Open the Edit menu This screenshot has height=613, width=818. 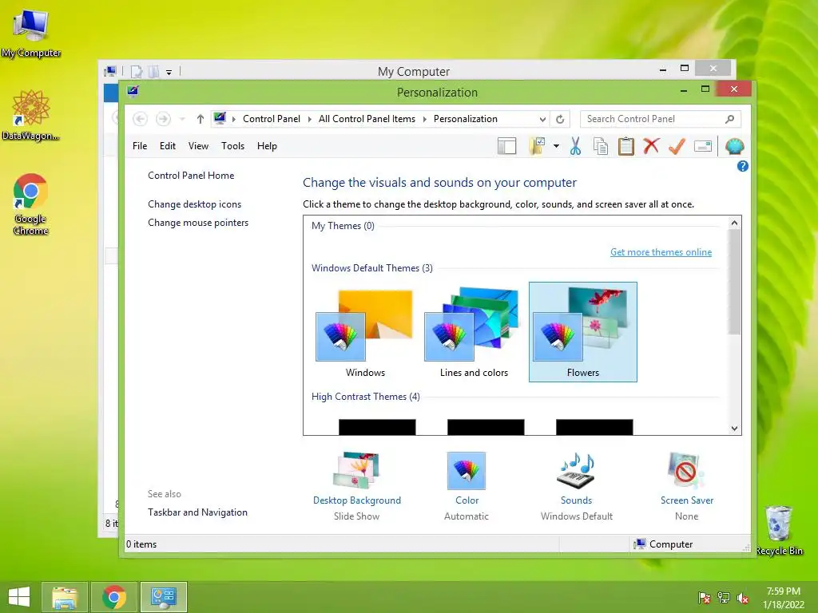[x=168, y=146]
